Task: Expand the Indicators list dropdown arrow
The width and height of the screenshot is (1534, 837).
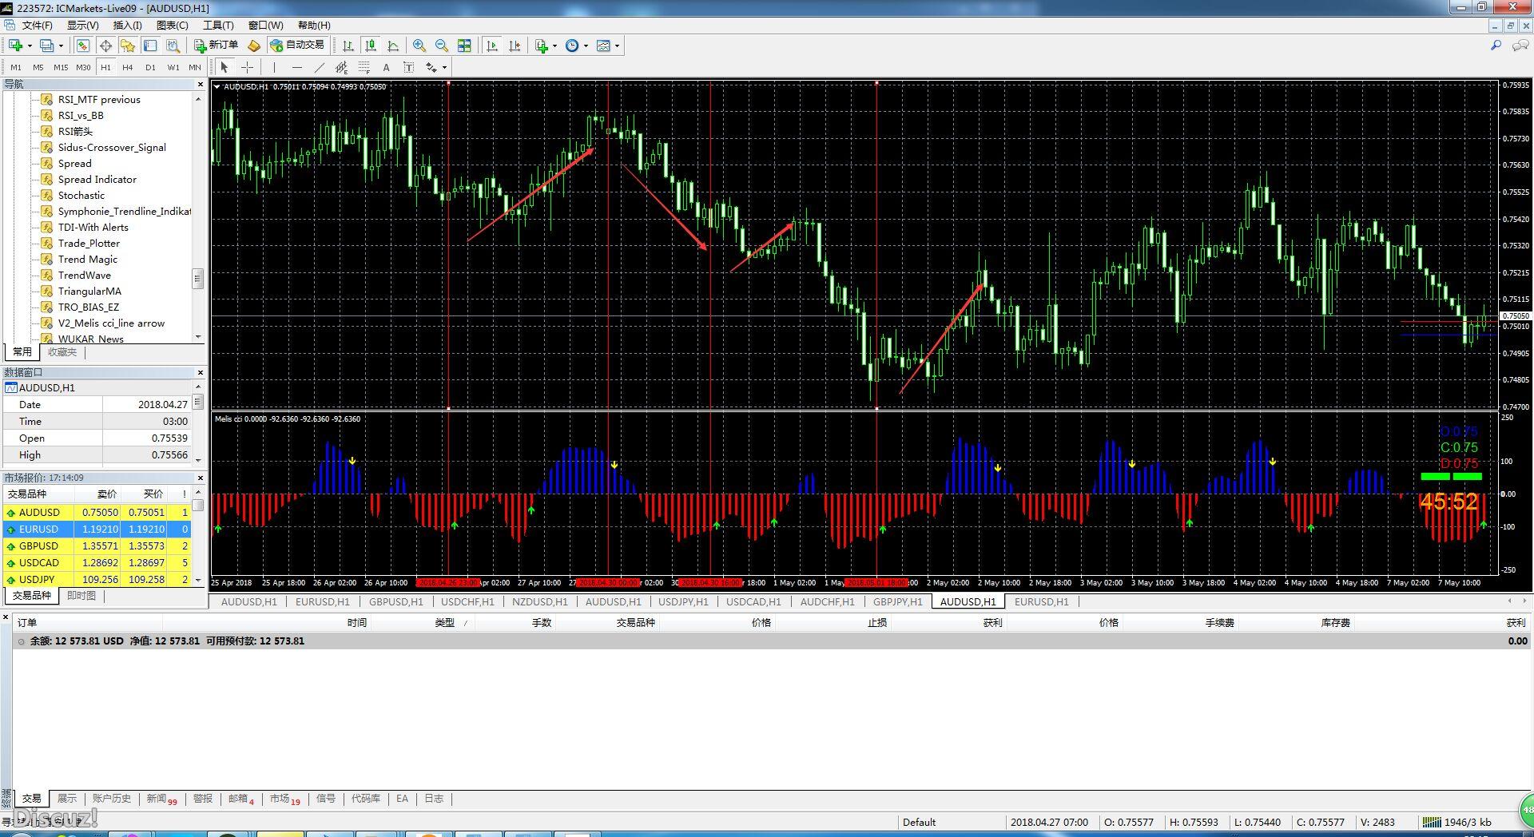Action: click(554, 46)
